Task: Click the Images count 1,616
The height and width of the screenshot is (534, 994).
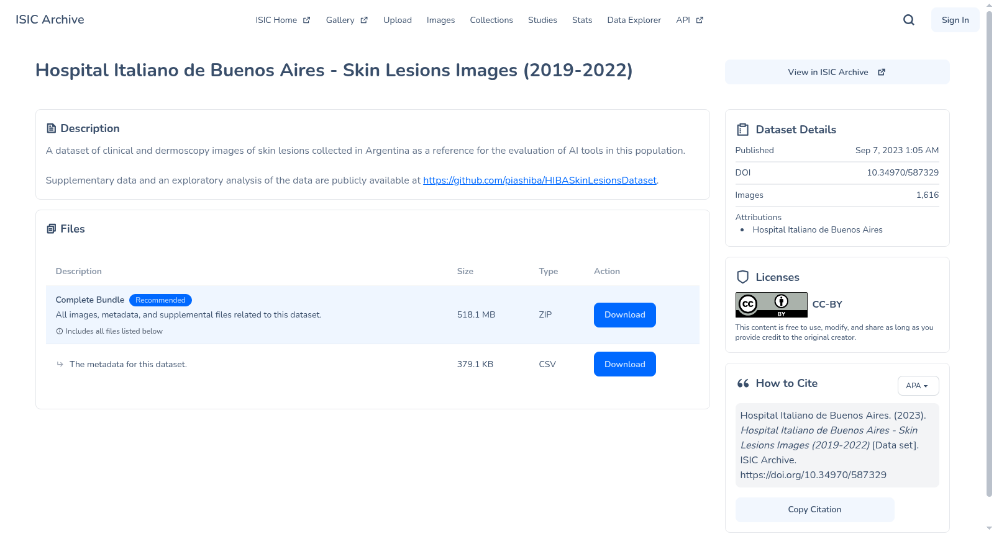Action: [928, 195]
